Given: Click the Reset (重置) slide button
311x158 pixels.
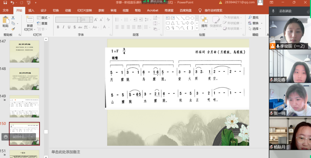Looking at the screenshot, I should pos(42,23).
